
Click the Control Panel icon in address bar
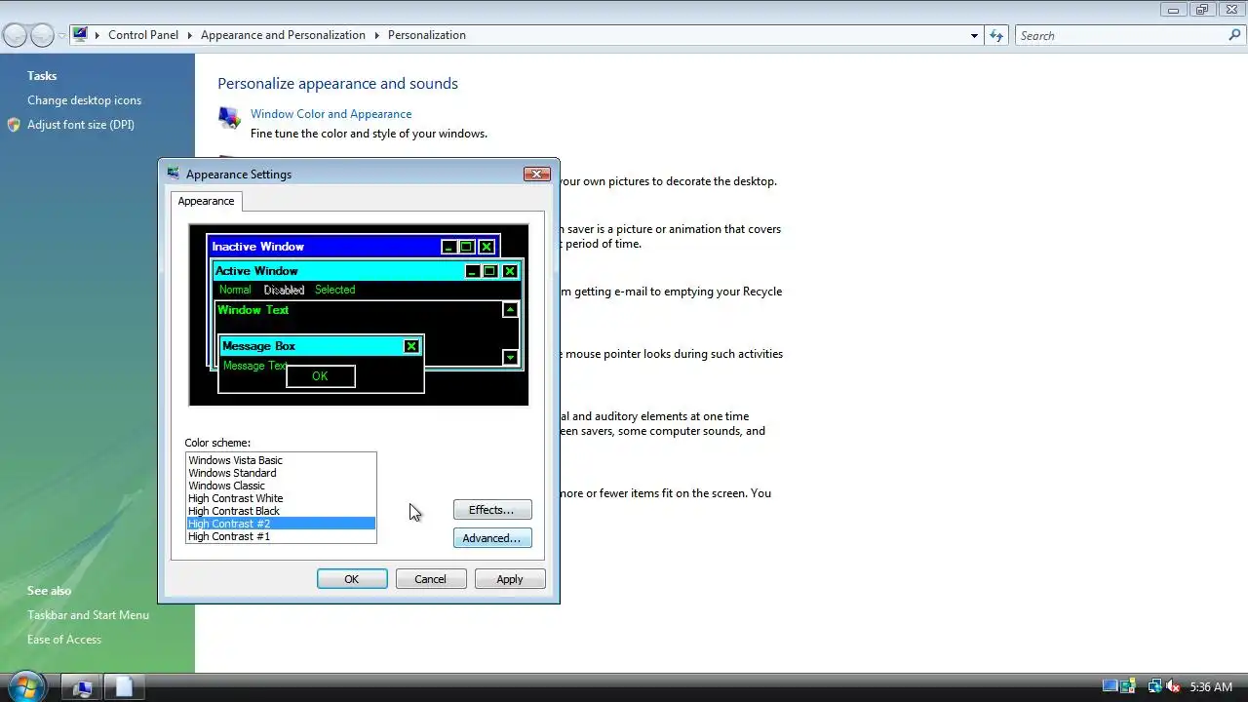click(x=80, y=34)
